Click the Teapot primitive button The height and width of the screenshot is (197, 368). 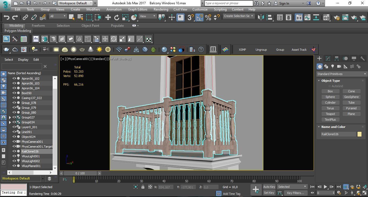[x=330, y=114]
